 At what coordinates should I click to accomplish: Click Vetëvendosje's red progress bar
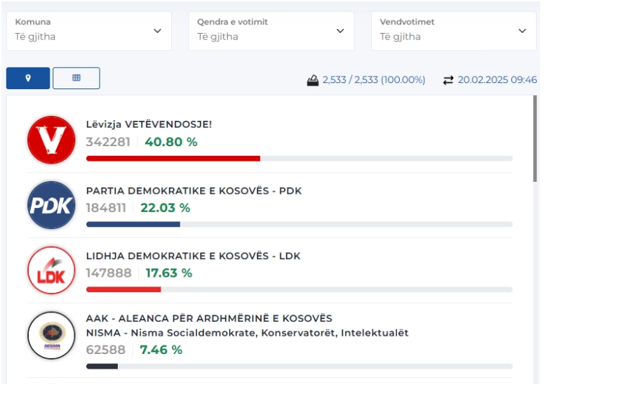(173, 158)
